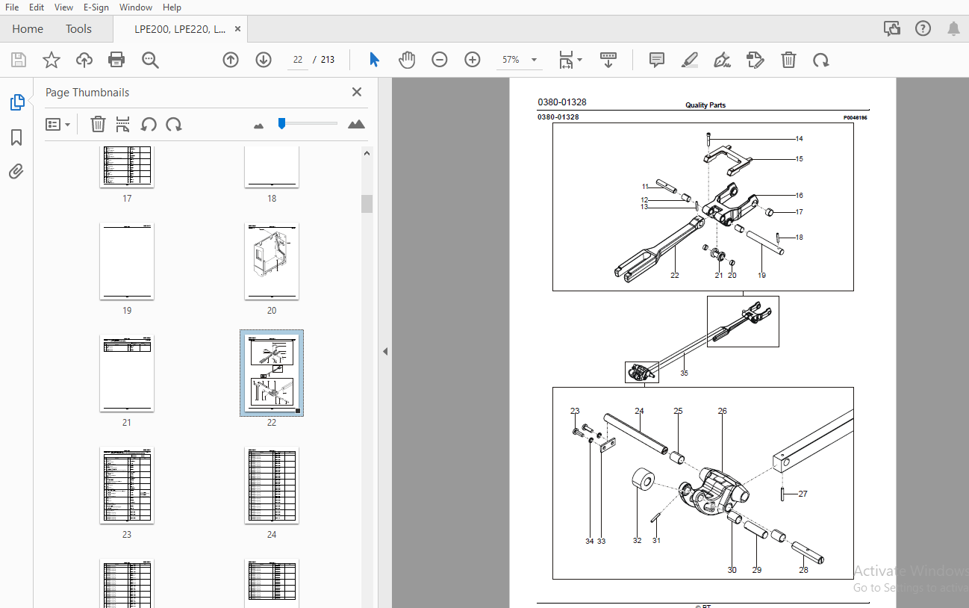Add a sticky note comment
This screenshot has height=608, width=969.
pos(657,60)
